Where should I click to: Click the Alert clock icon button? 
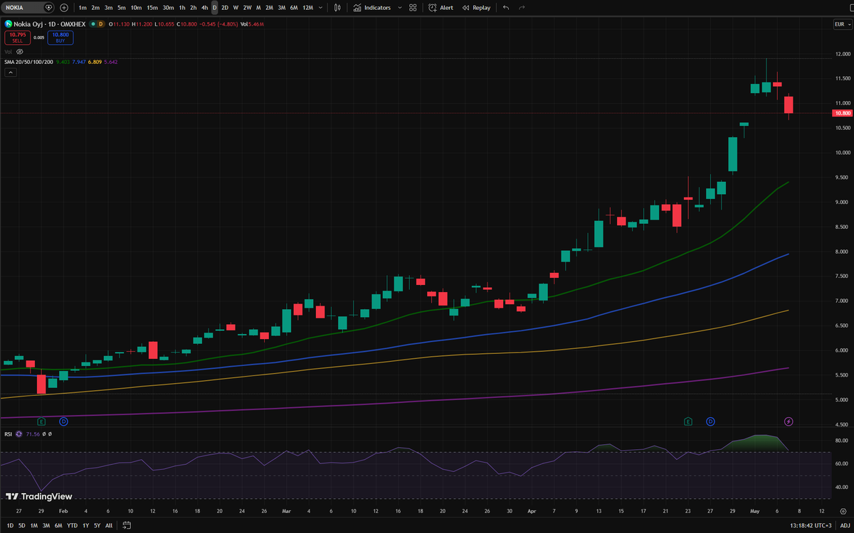point(441,7)
